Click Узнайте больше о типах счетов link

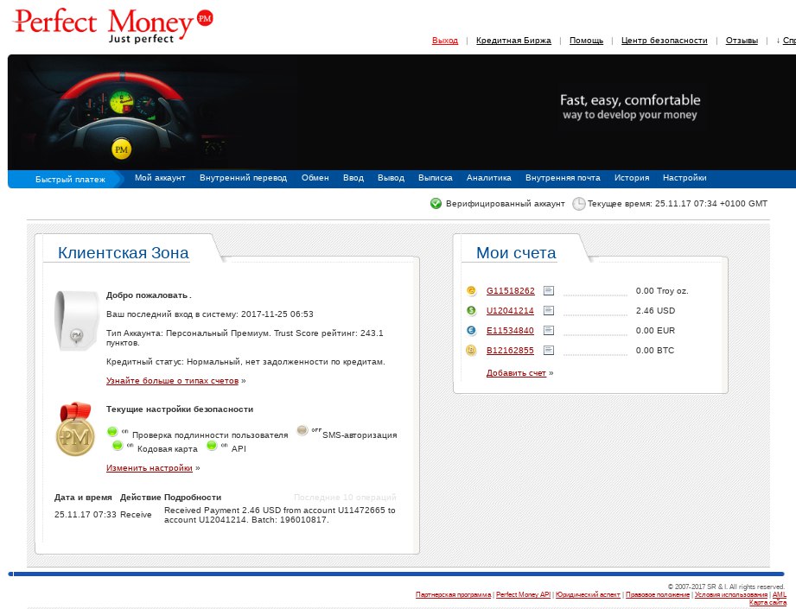pos(173,381)
